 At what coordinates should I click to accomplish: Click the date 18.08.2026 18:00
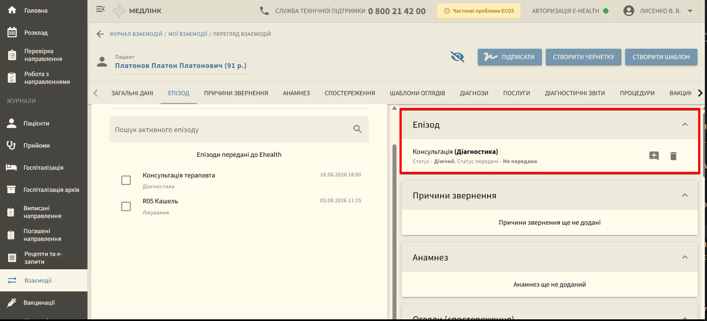click(341, 175)
